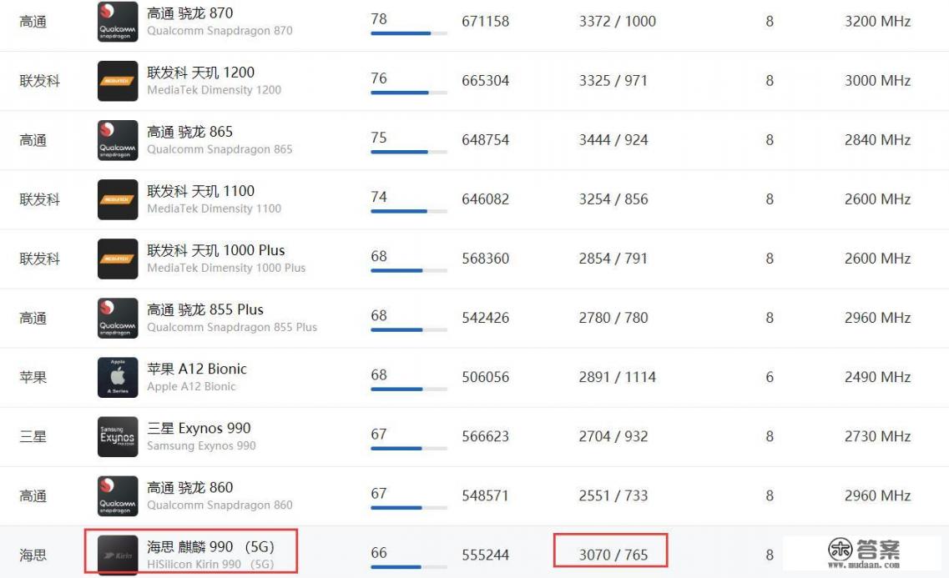Screen dimensions: 949x578
Task: Open the 联发科 天玑 1200 name link
Action: click(200, 73)
